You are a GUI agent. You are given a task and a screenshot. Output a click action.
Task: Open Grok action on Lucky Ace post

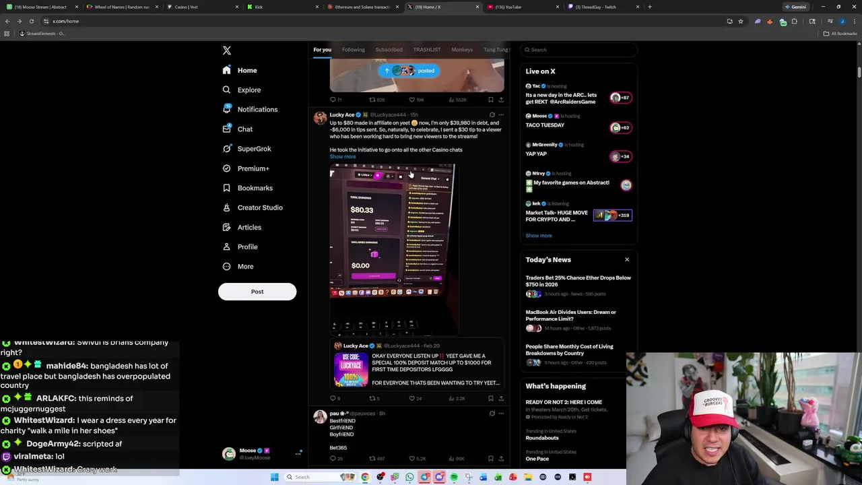coord(492,115)
